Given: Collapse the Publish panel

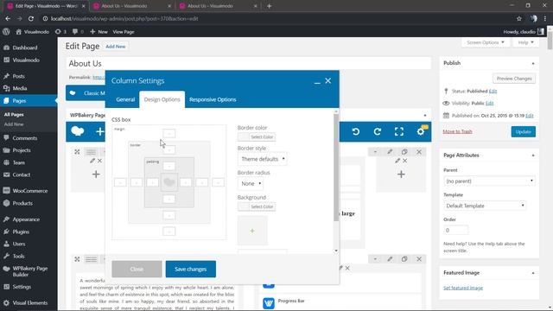Looking at the screenshot, I should (533, 63).
